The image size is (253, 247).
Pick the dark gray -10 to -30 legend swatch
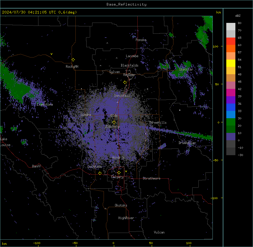coord(231,151)
